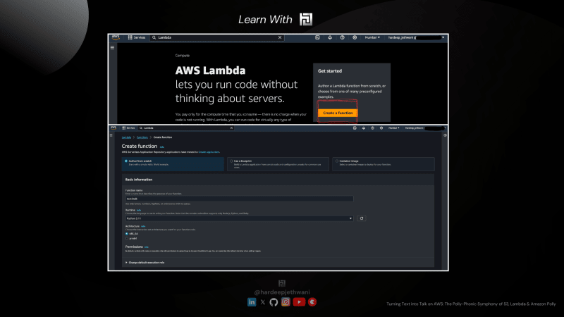The width and height of the screenshot is (564, 317).
Task: Open the X (Twitter) icon in footer
Action: pyautogui.click(x=263, y=302)
